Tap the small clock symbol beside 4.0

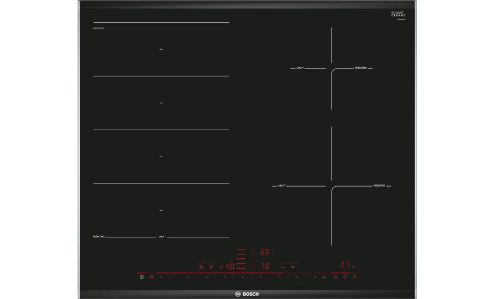pyautogui.click(x=222, y=266)
